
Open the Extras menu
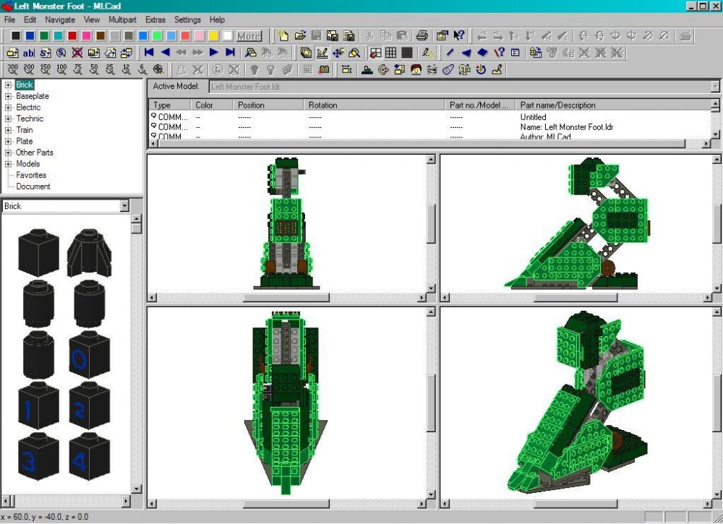[x=155, y=20]
